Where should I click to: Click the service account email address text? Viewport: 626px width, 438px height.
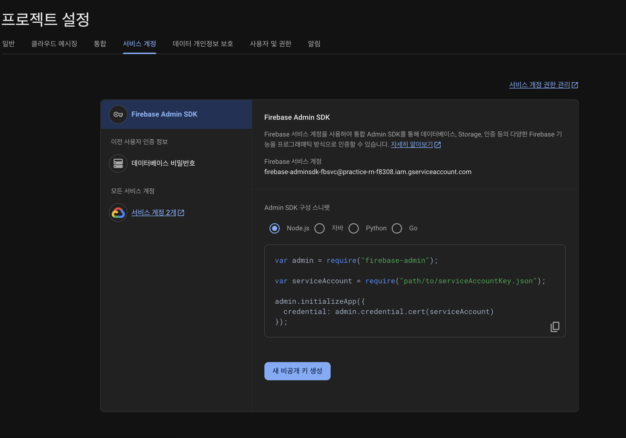click(368, 172)
